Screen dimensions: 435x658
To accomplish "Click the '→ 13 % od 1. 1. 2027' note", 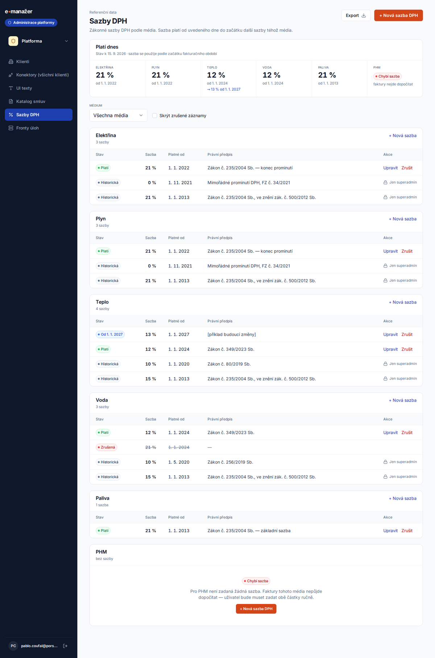I will coord(224,89).
